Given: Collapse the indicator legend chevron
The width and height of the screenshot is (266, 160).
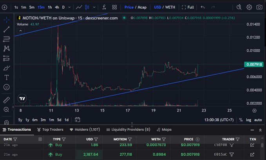Looking at the screenshot, I should coord(20,31).
